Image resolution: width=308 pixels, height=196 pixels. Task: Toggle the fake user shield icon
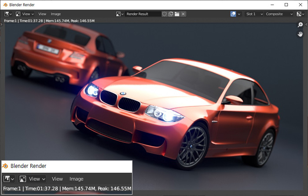[165, 14]
